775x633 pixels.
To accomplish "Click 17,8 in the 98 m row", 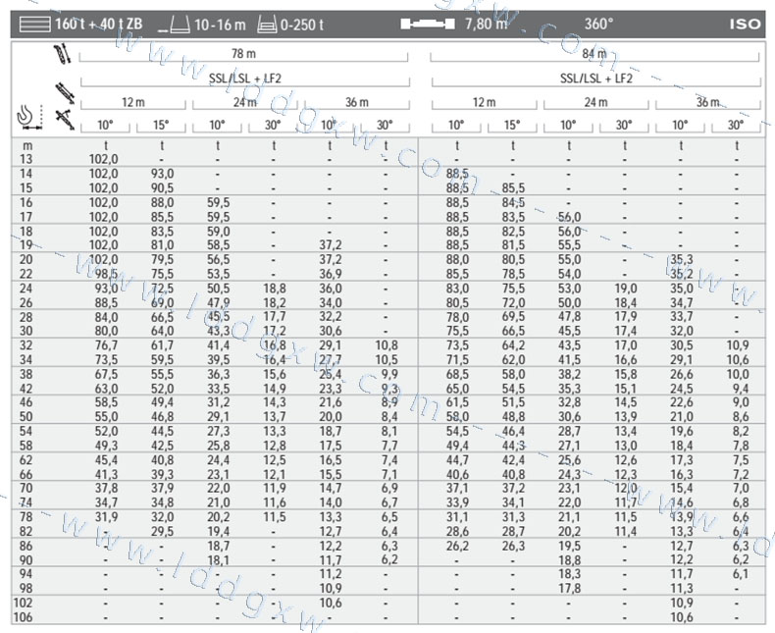I will [569, 589].
